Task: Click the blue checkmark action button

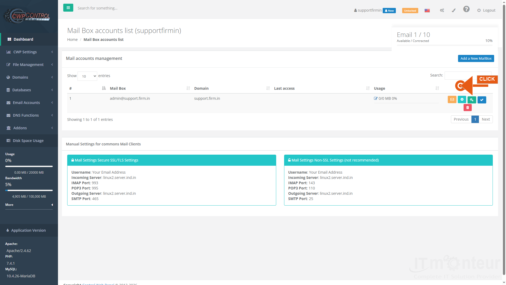Action: [482, 100]
